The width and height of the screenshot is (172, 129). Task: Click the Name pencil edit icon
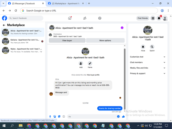tap(90, 63)
